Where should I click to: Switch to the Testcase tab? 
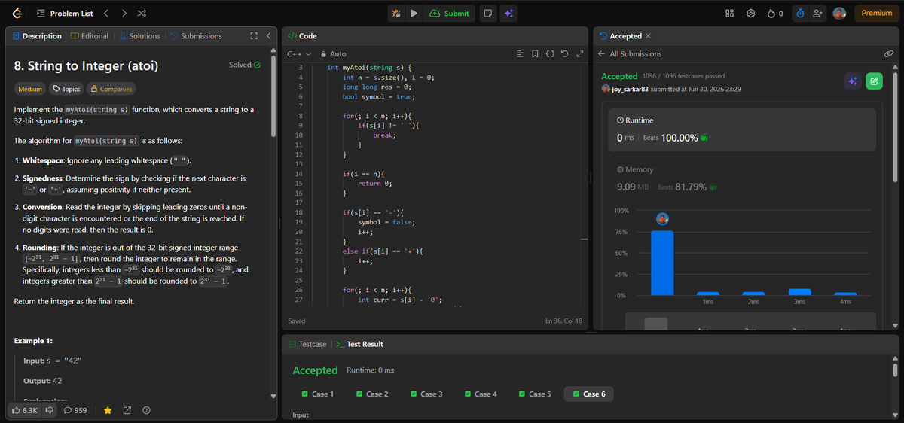tap(307, 344)
